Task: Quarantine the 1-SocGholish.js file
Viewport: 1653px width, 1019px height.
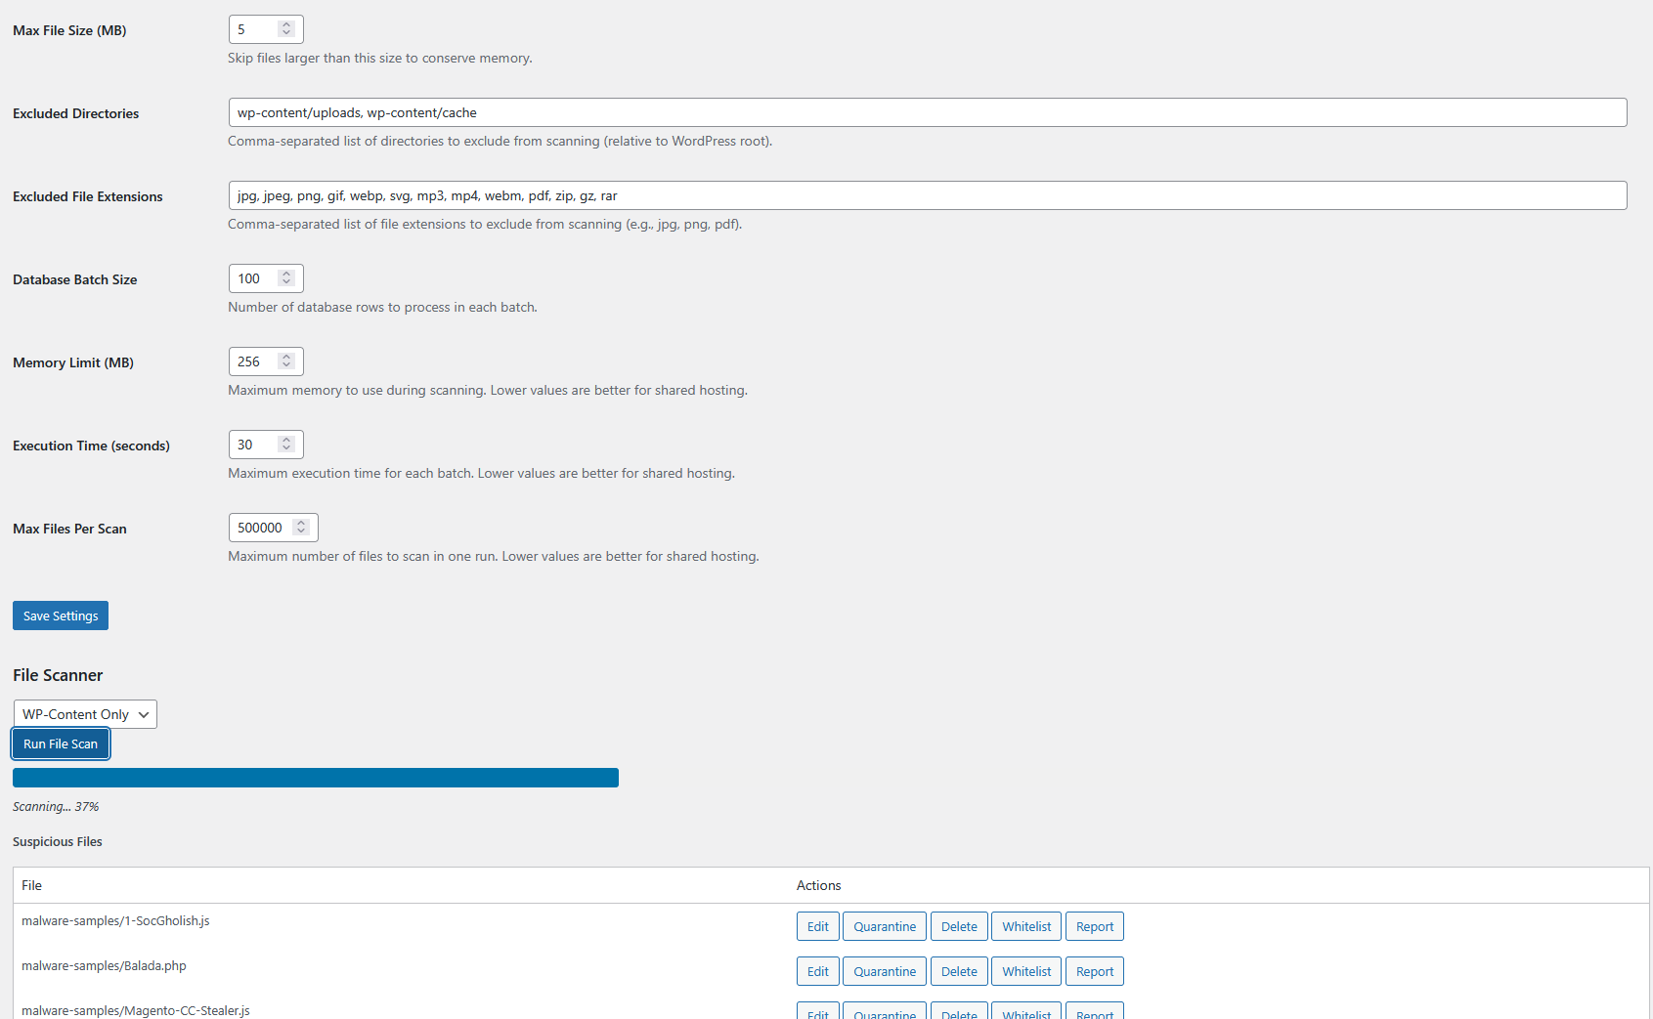Action: [x=884, y=926]
